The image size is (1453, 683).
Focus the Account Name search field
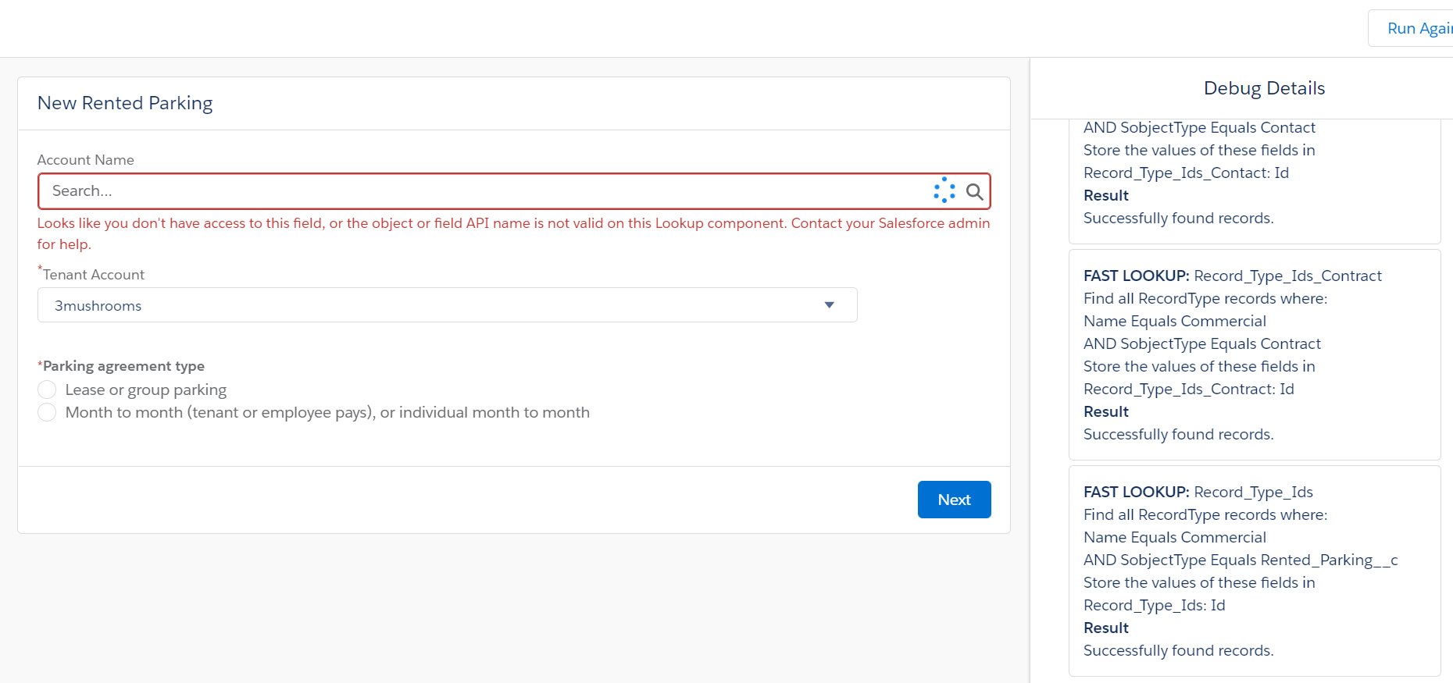point(484,191)
